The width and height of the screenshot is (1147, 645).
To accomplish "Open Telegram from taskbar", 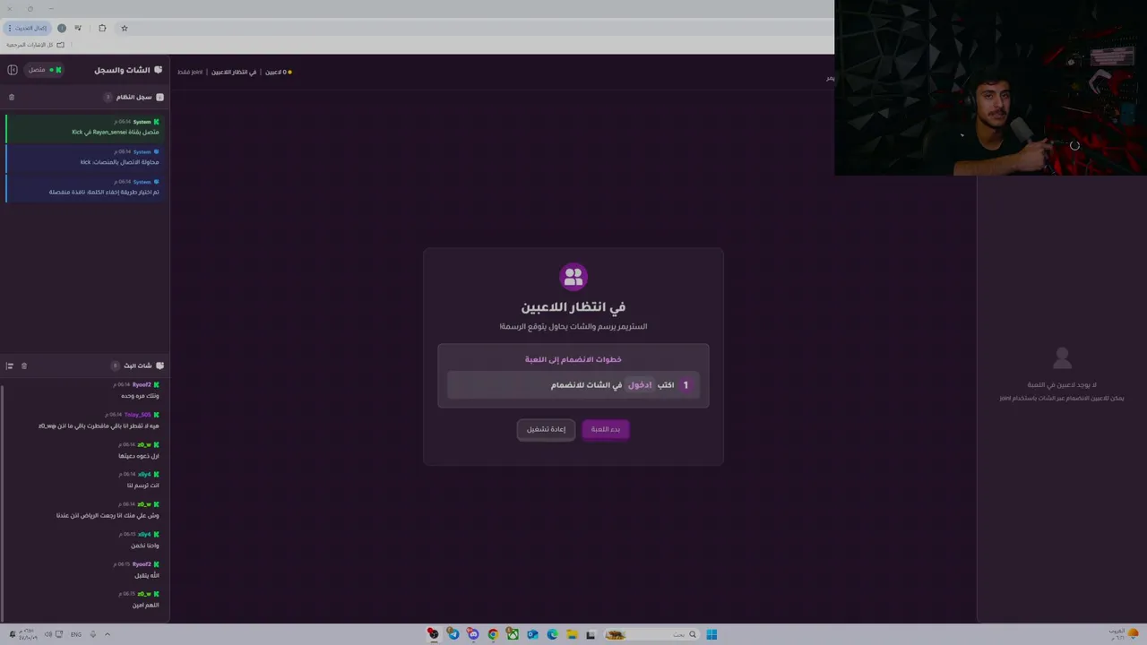I will coord(453,634).
